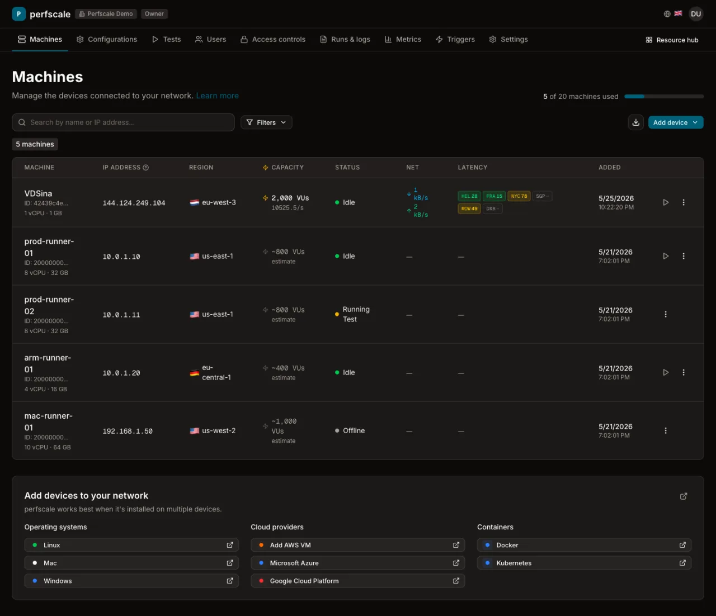The image size is (716, 616).
Task: Open the language globe selector
Action: 667,14
